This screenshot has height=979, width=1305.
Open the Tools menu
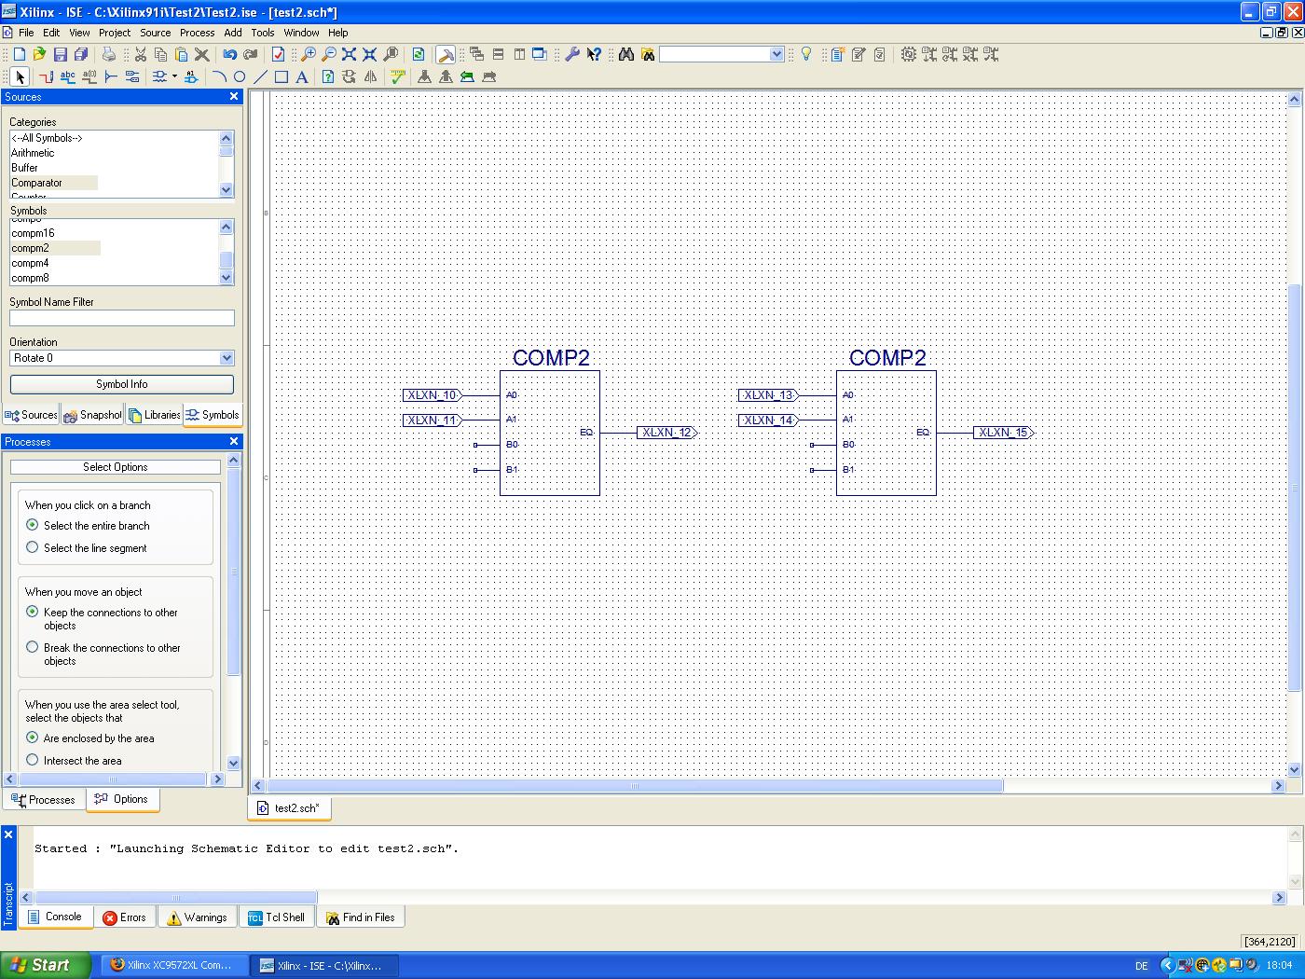263,33
